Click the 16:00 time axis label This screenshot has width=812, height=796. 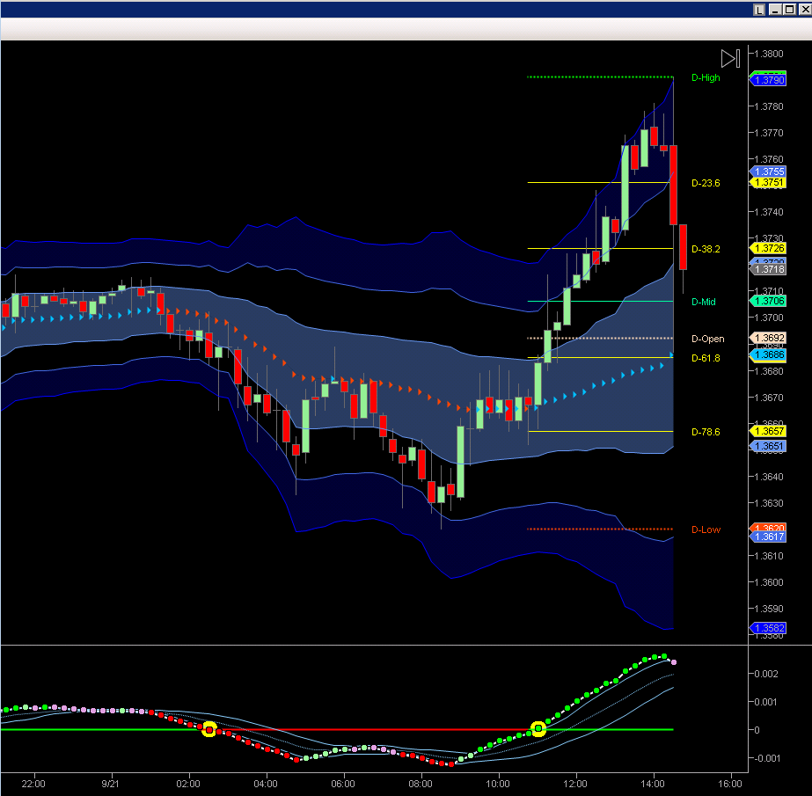pos(730,784)
